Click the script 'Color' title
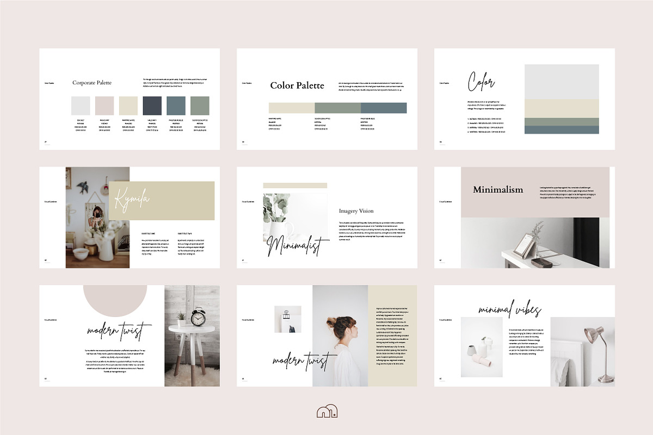 click(481, 82)
